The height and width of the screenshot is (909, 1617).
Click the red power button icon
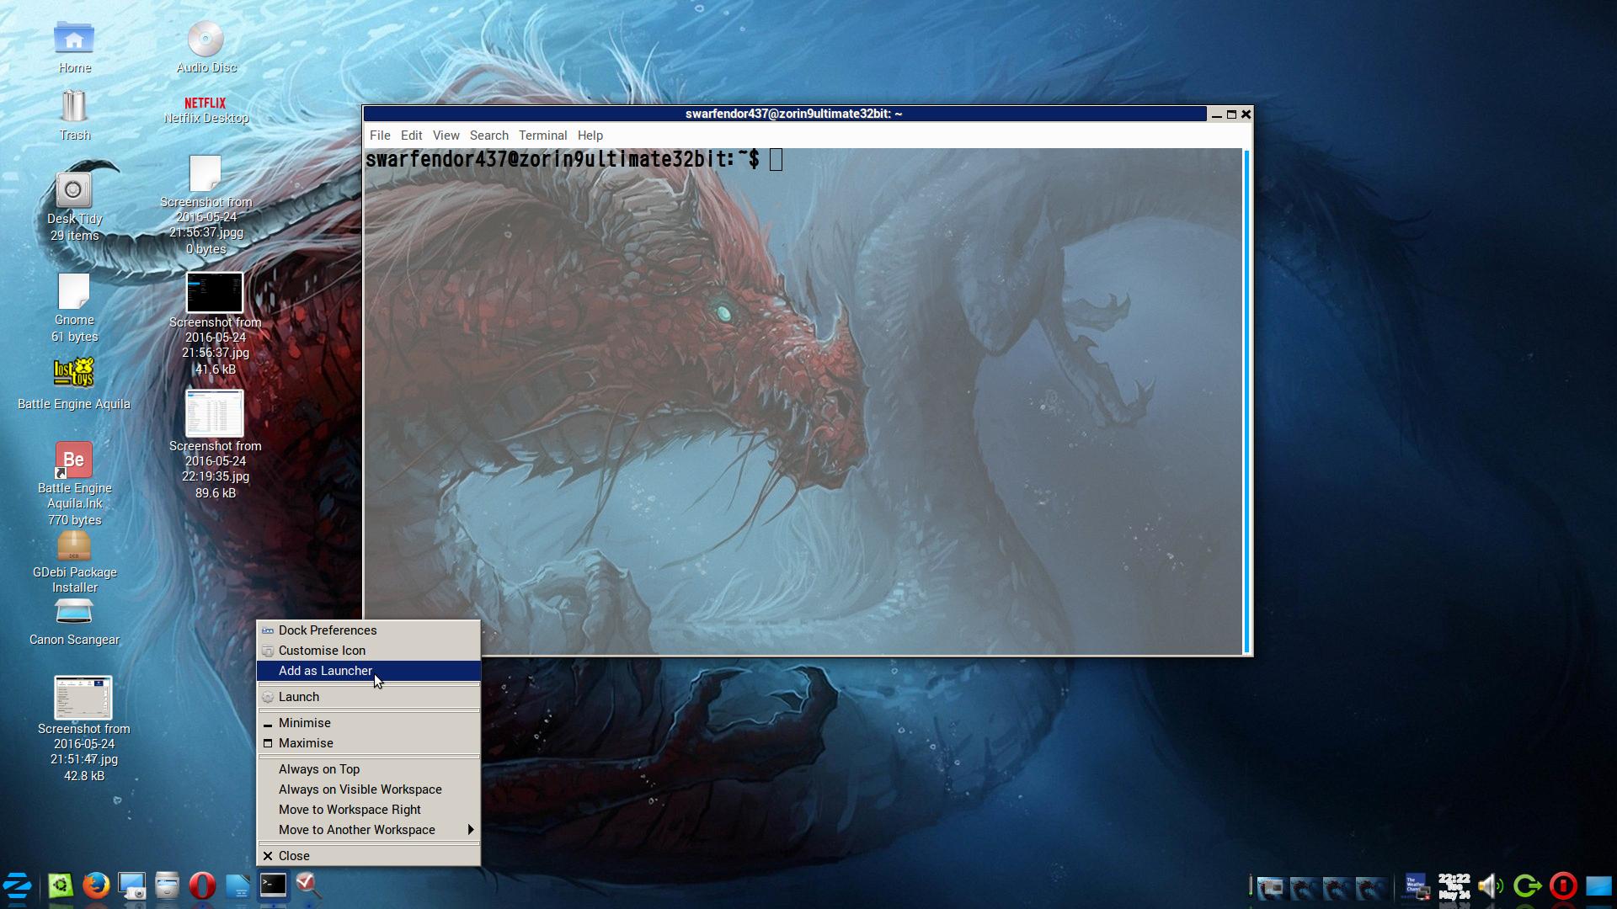click(1563, 886)
